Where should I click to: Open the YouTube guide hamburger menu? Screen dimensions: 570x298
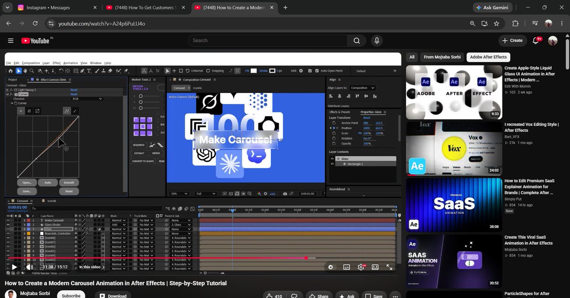(10, 41)
